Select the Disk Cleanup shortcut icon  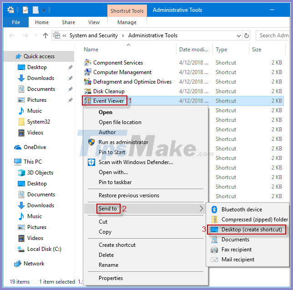tap(88, 91)
